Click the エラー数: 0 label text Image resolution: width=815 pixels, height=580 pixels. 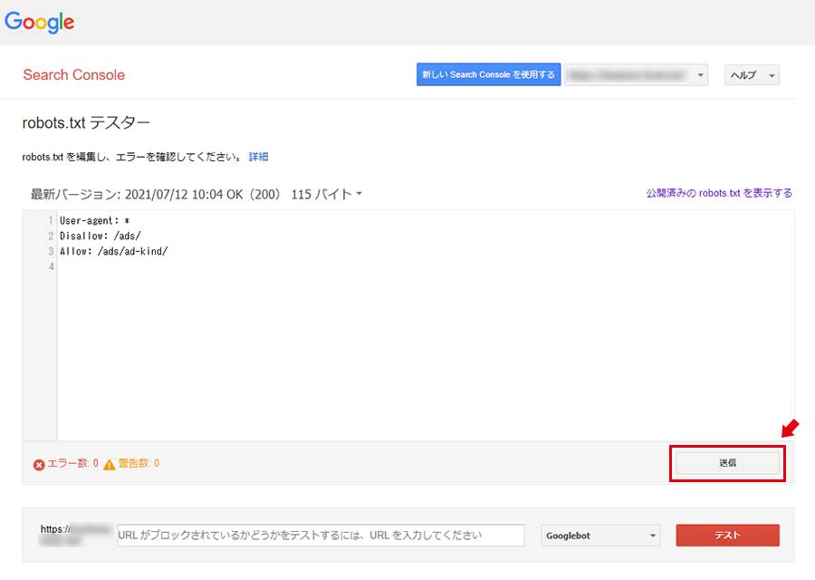click(x=72, y=464)
